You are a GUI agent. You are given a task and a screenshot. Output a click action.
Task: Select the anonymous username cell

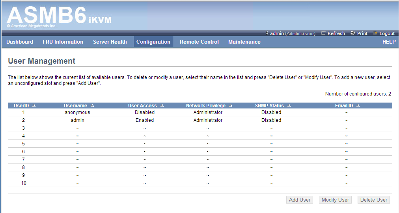pos(77,112)
